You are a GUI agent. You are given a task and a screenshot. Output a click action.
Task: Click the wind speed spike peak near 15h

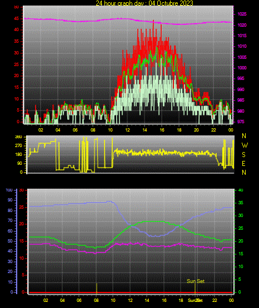[153, 21]
